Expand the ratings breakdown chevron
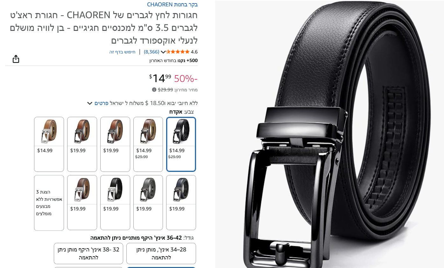The width and height of the screenshot is (444, 268). pos(163,52)
